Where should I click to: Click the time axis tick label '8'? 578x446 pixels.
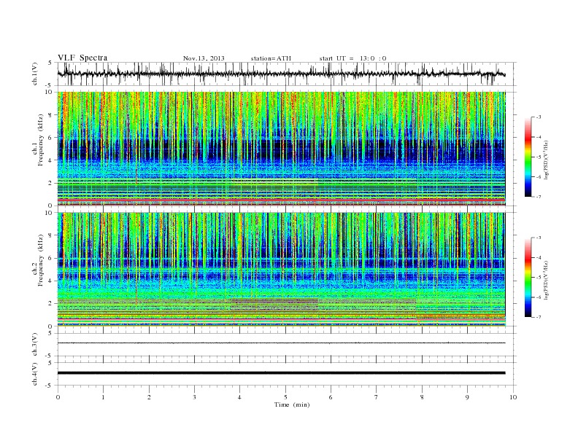point(422,397)
